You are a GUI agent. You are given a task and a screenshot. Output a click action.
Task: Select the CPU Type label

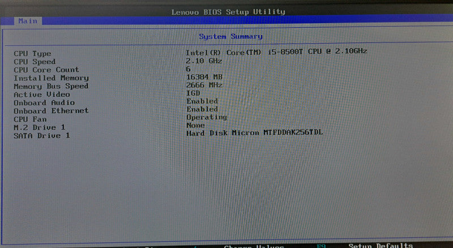point(32,54)
